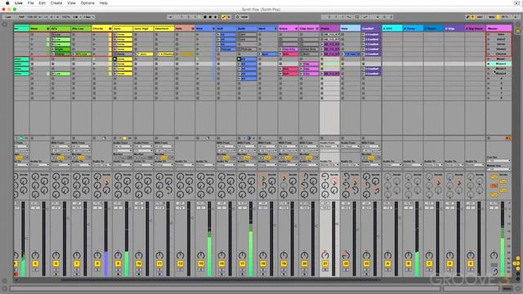This screenshot has height=294, width=523.
Task: Launch the Verse scene in Master
Action: (489, 44)
